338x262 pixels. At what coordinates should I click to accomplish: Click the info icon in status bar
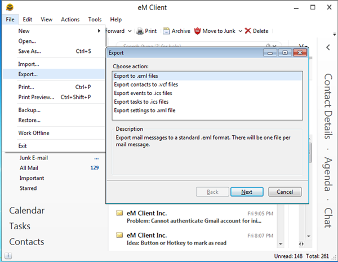8,256
